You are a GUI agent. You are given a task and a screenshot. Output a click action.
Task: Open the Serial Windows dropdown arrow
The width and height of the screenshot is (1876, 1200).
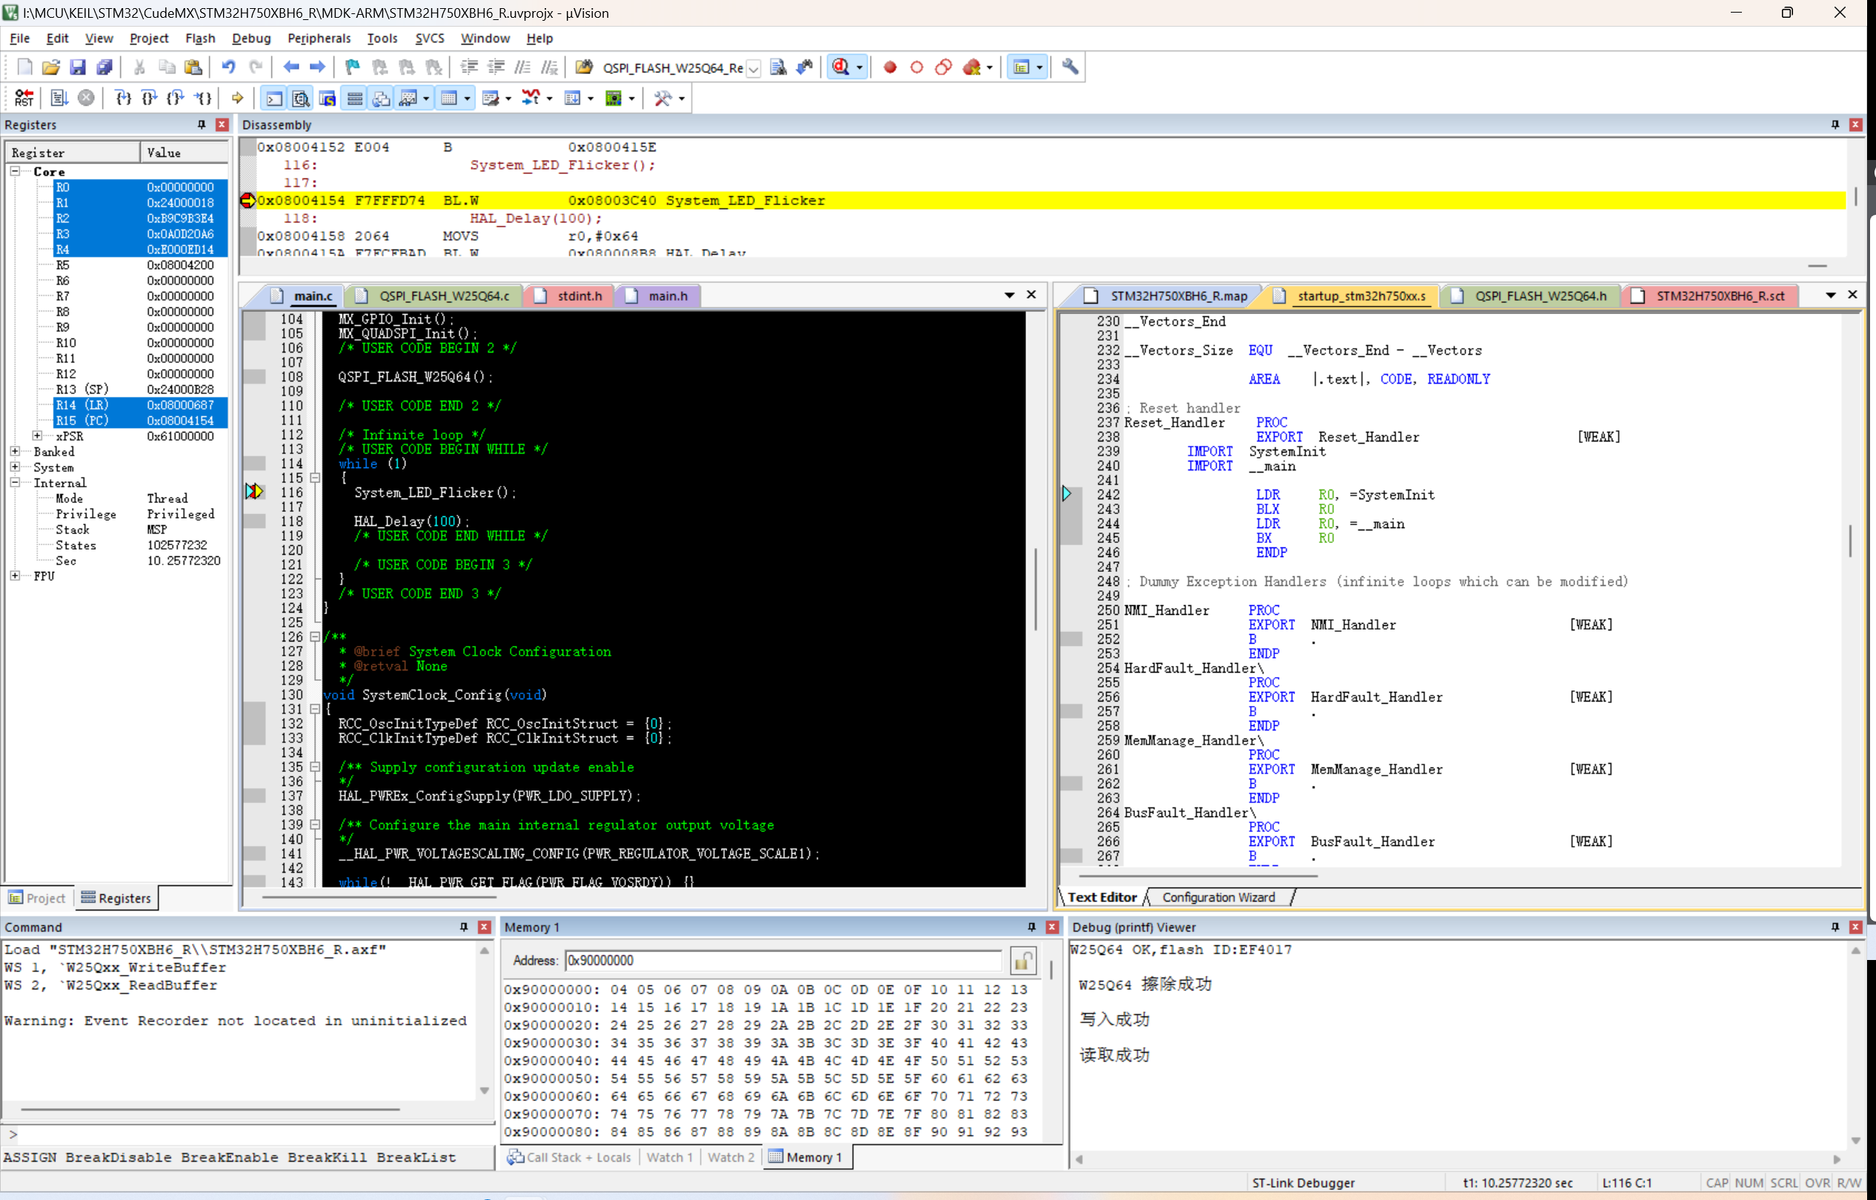[508, 99]
